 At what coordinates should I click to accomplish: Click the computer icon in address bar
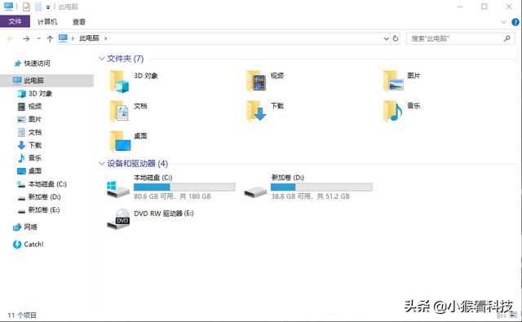(63, 38)
